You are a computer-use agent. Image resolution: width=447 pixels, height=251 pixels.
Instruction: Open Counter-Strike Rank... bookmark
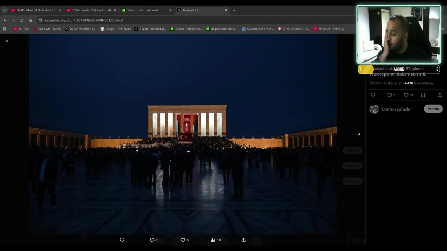click(258, 29)
